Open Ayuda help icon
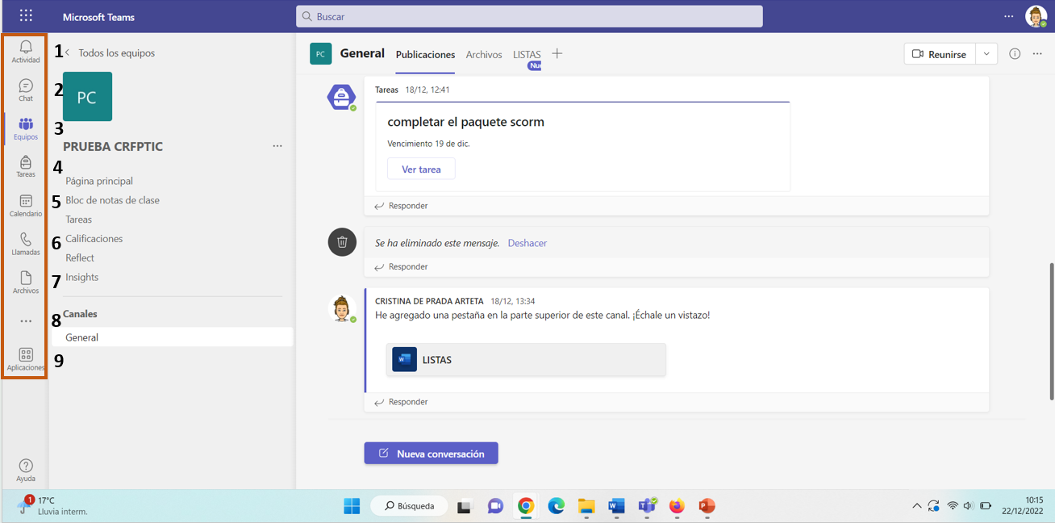1055x523 pixels. pos(26,470)
